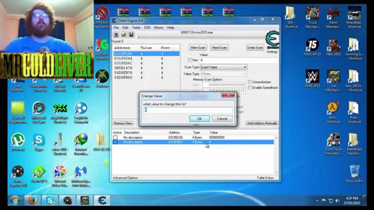
Task: Select found address 0B5B1478 in results
Action: [x=146, y=68]
